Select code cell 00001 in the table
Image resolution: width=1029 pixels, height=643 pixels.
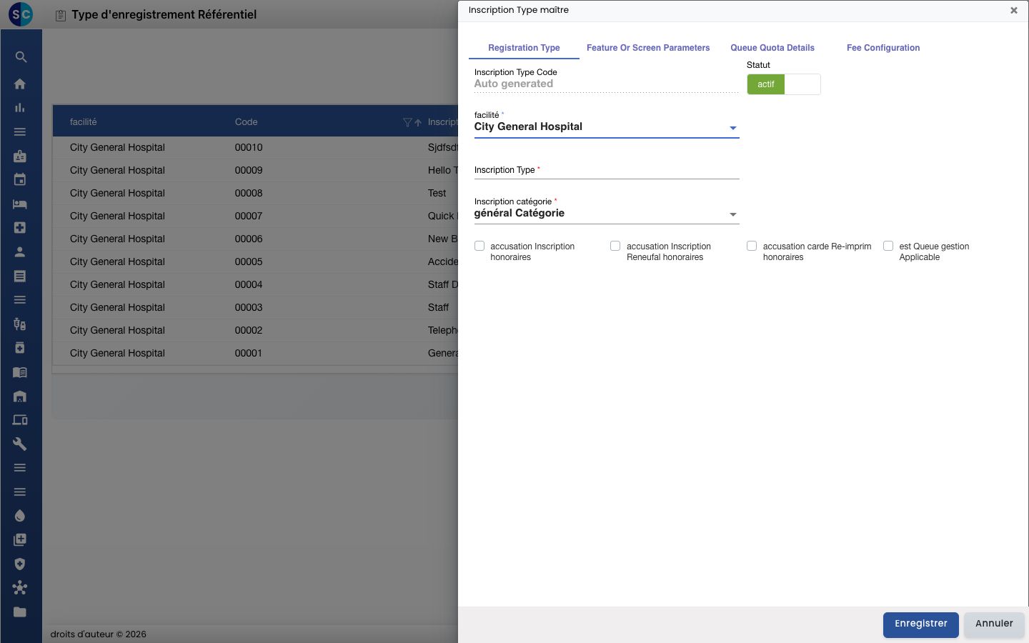point(249,353)
